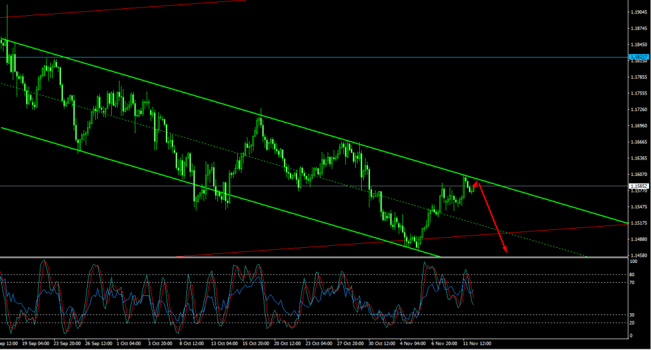
Task: Click the red arrow's upper arrowhead at channel top
Action: (477, 184)
